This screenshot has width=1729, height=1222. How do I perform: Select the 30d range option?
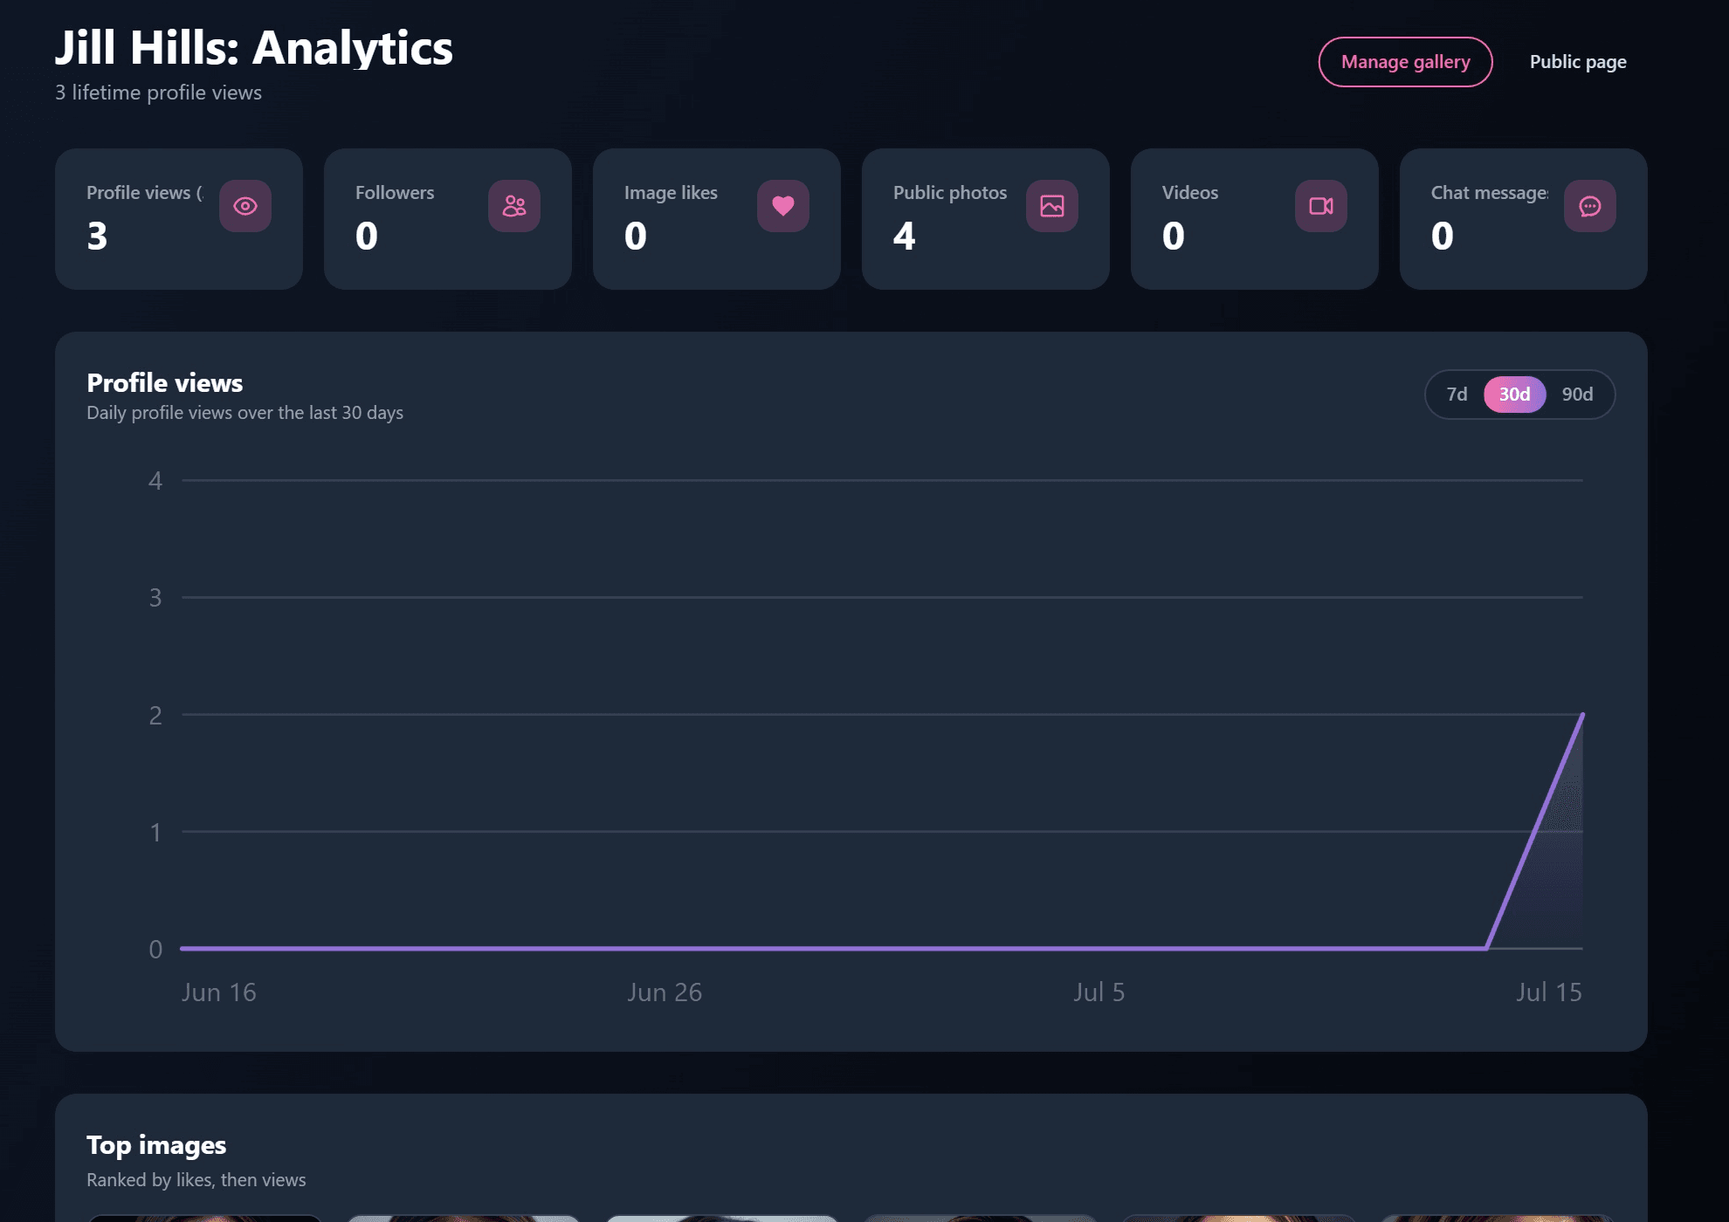pos(1515,395)
